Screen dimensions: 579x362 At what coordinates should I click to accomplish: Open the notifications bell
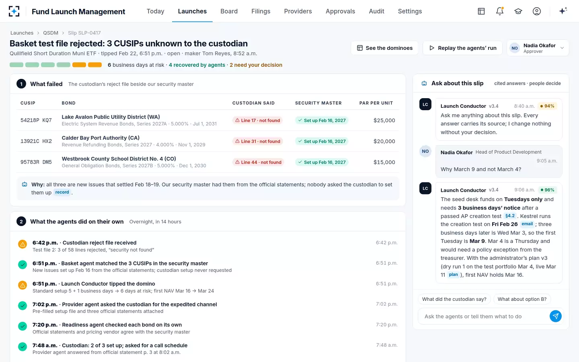pos(500,11)
